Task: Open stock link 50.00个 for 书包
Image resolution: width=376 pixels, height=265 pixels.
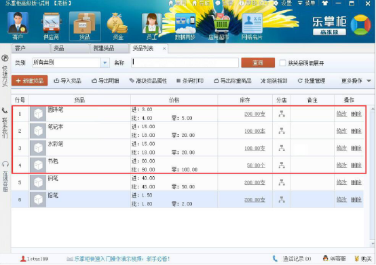Action: click(x=256, y=165)
